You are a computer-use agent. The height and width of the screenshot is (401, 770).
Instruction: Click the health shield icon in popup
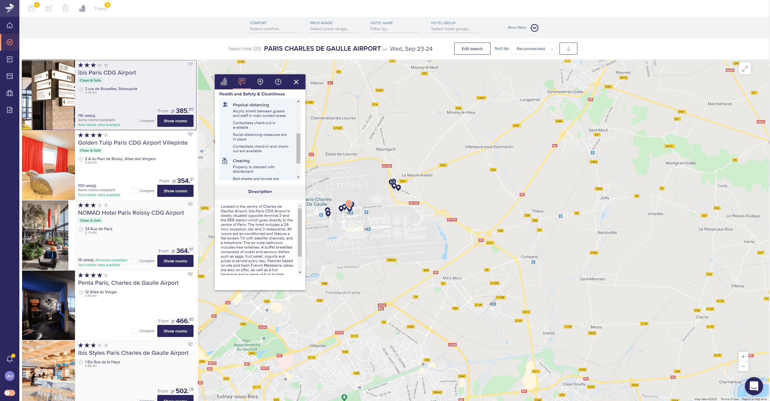coord(241,82)
